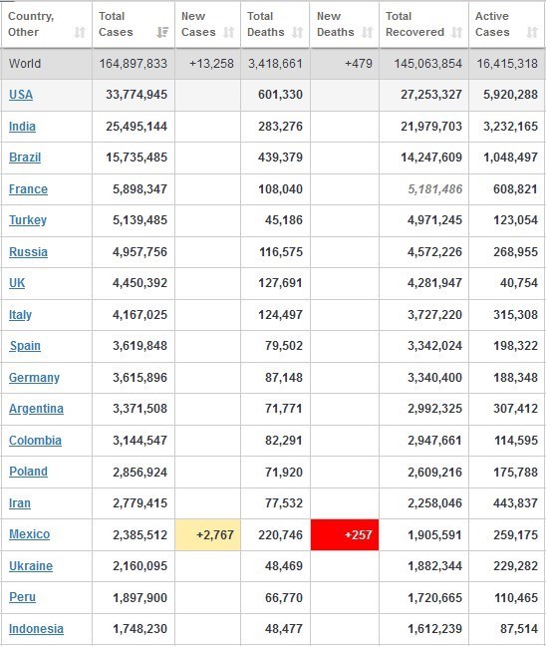Open India country page
This screenshot has height=646, width=546.
[x=22, y=126]
